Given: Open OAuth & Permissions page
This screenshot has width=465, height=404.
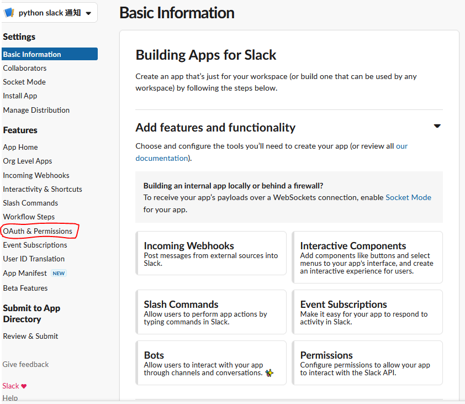Looking at the screenshot, I should [38, 231].
